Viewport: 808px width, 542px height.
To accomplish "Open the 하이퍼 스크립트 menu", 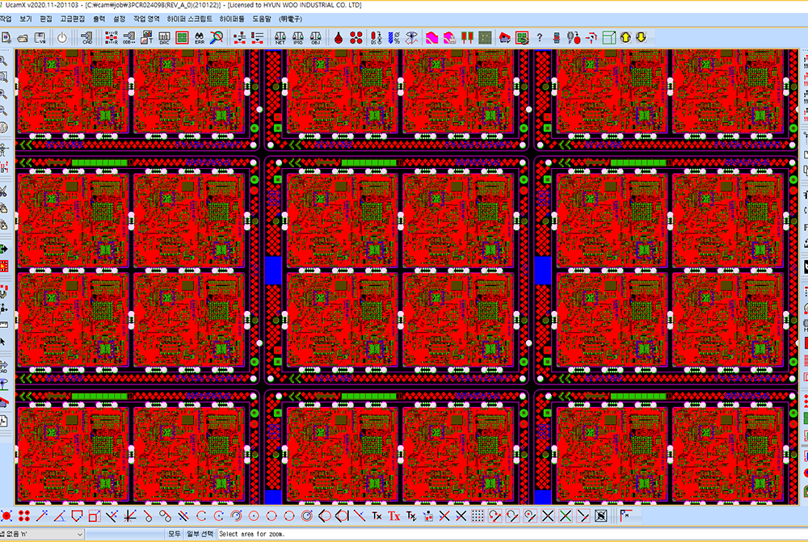I will click(x=189, y=19).
